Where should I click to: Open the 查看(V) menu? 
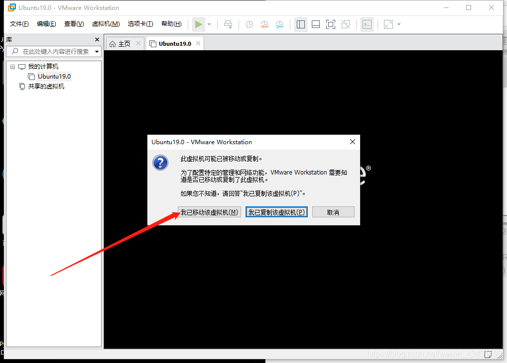[74, 24]
